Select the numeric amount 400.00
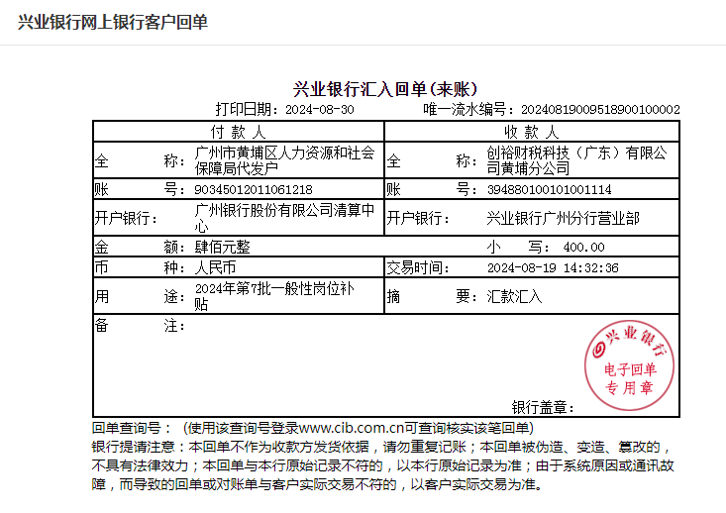Image resolution: width=726 pixels, height=513 pixels. pos(583,248)
